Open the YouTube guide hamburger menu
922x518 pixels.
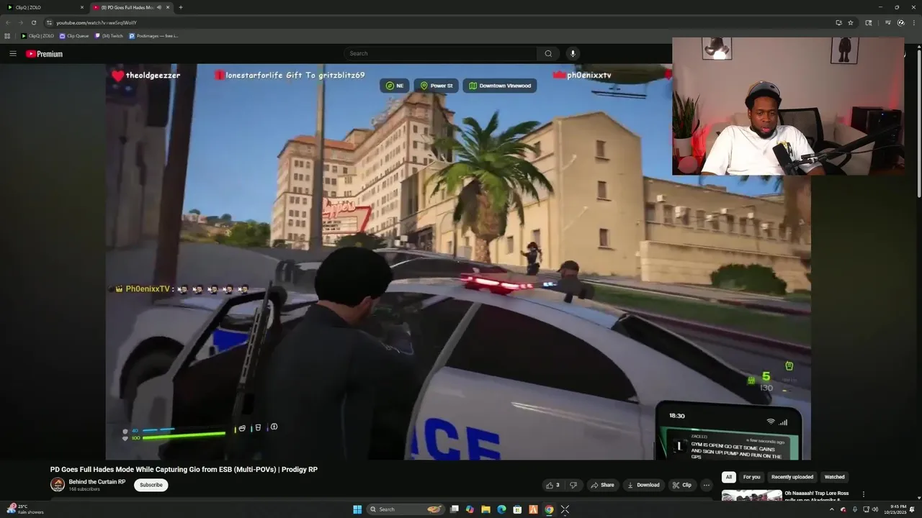click(13, 54)
